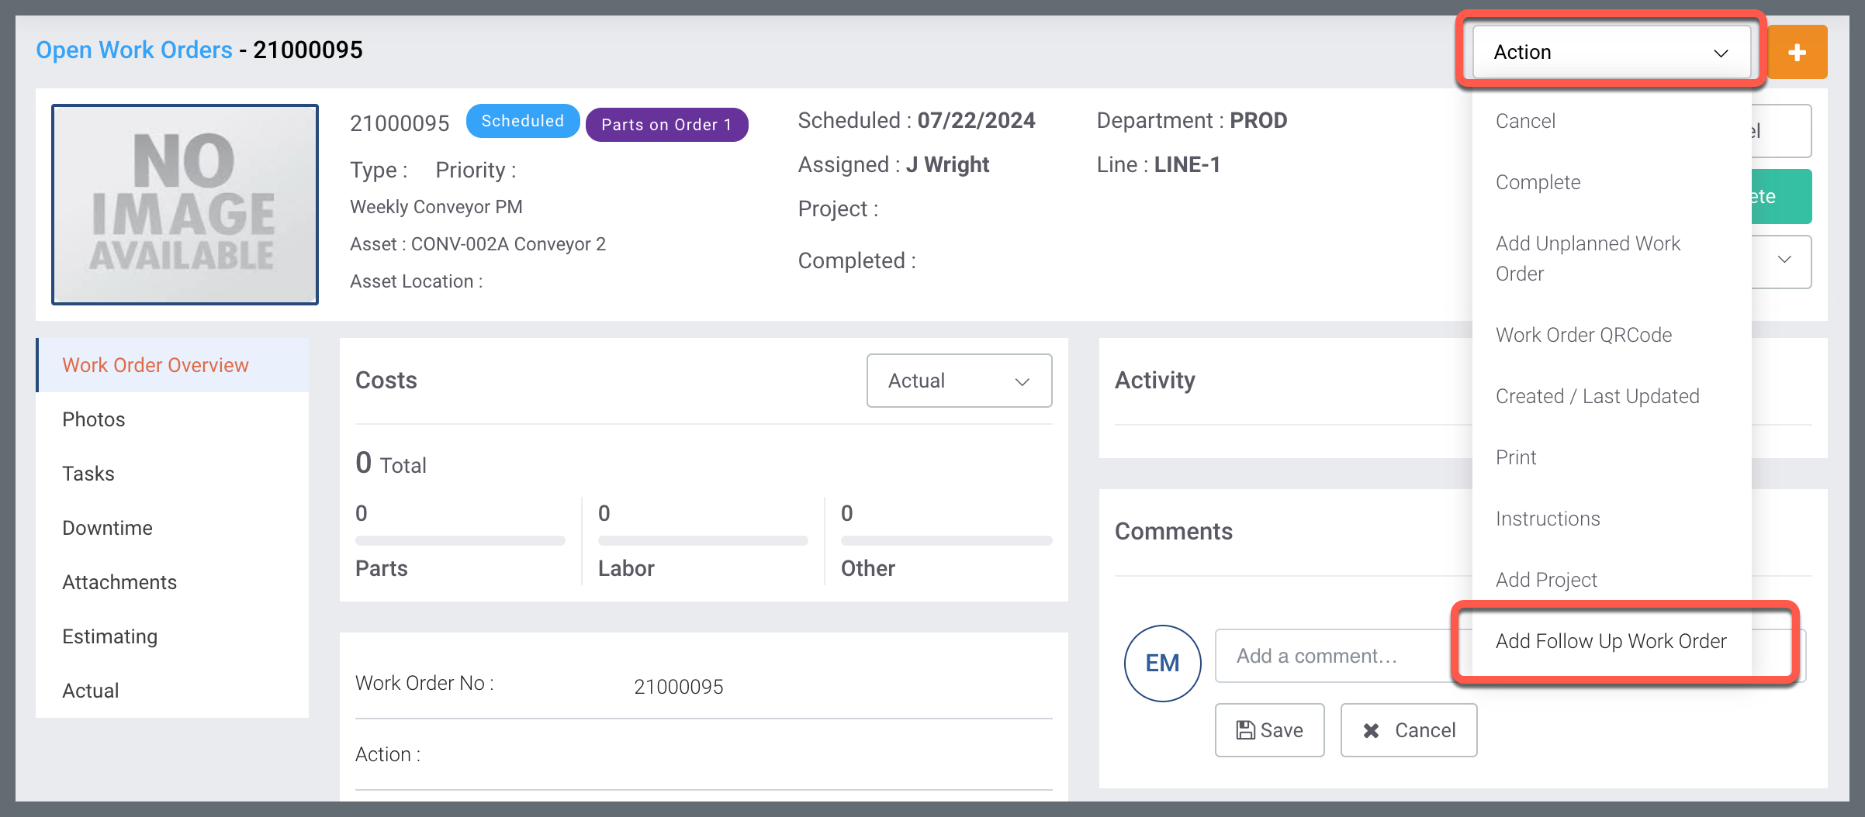Select Add Unplanned Work Order option
The height and width of the screenshot is (817, 1865).
[x=1588, y=258]
